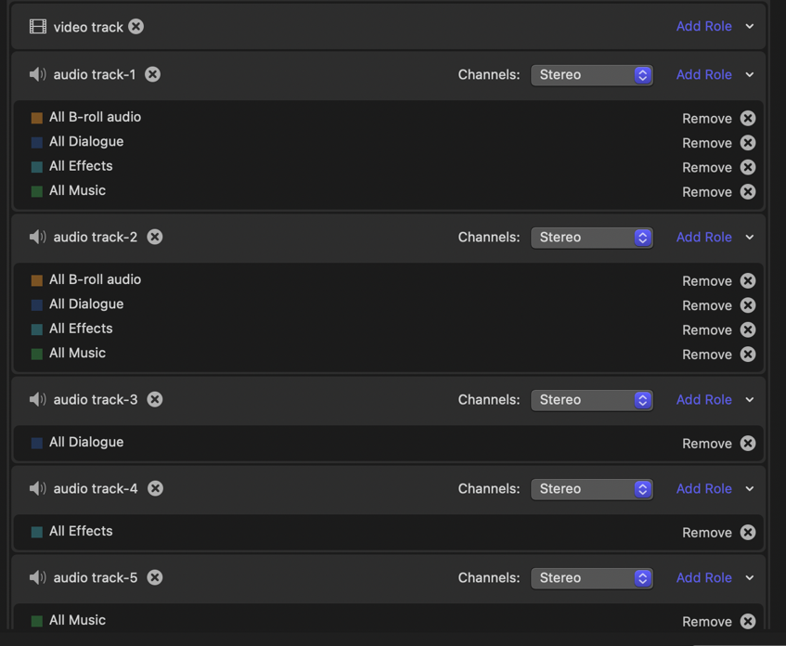Open Channels dropdown for audio track-5
786x646 pixels.
[591, 578]
